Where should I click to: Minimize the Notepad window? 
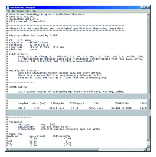(x=142, y=8)
